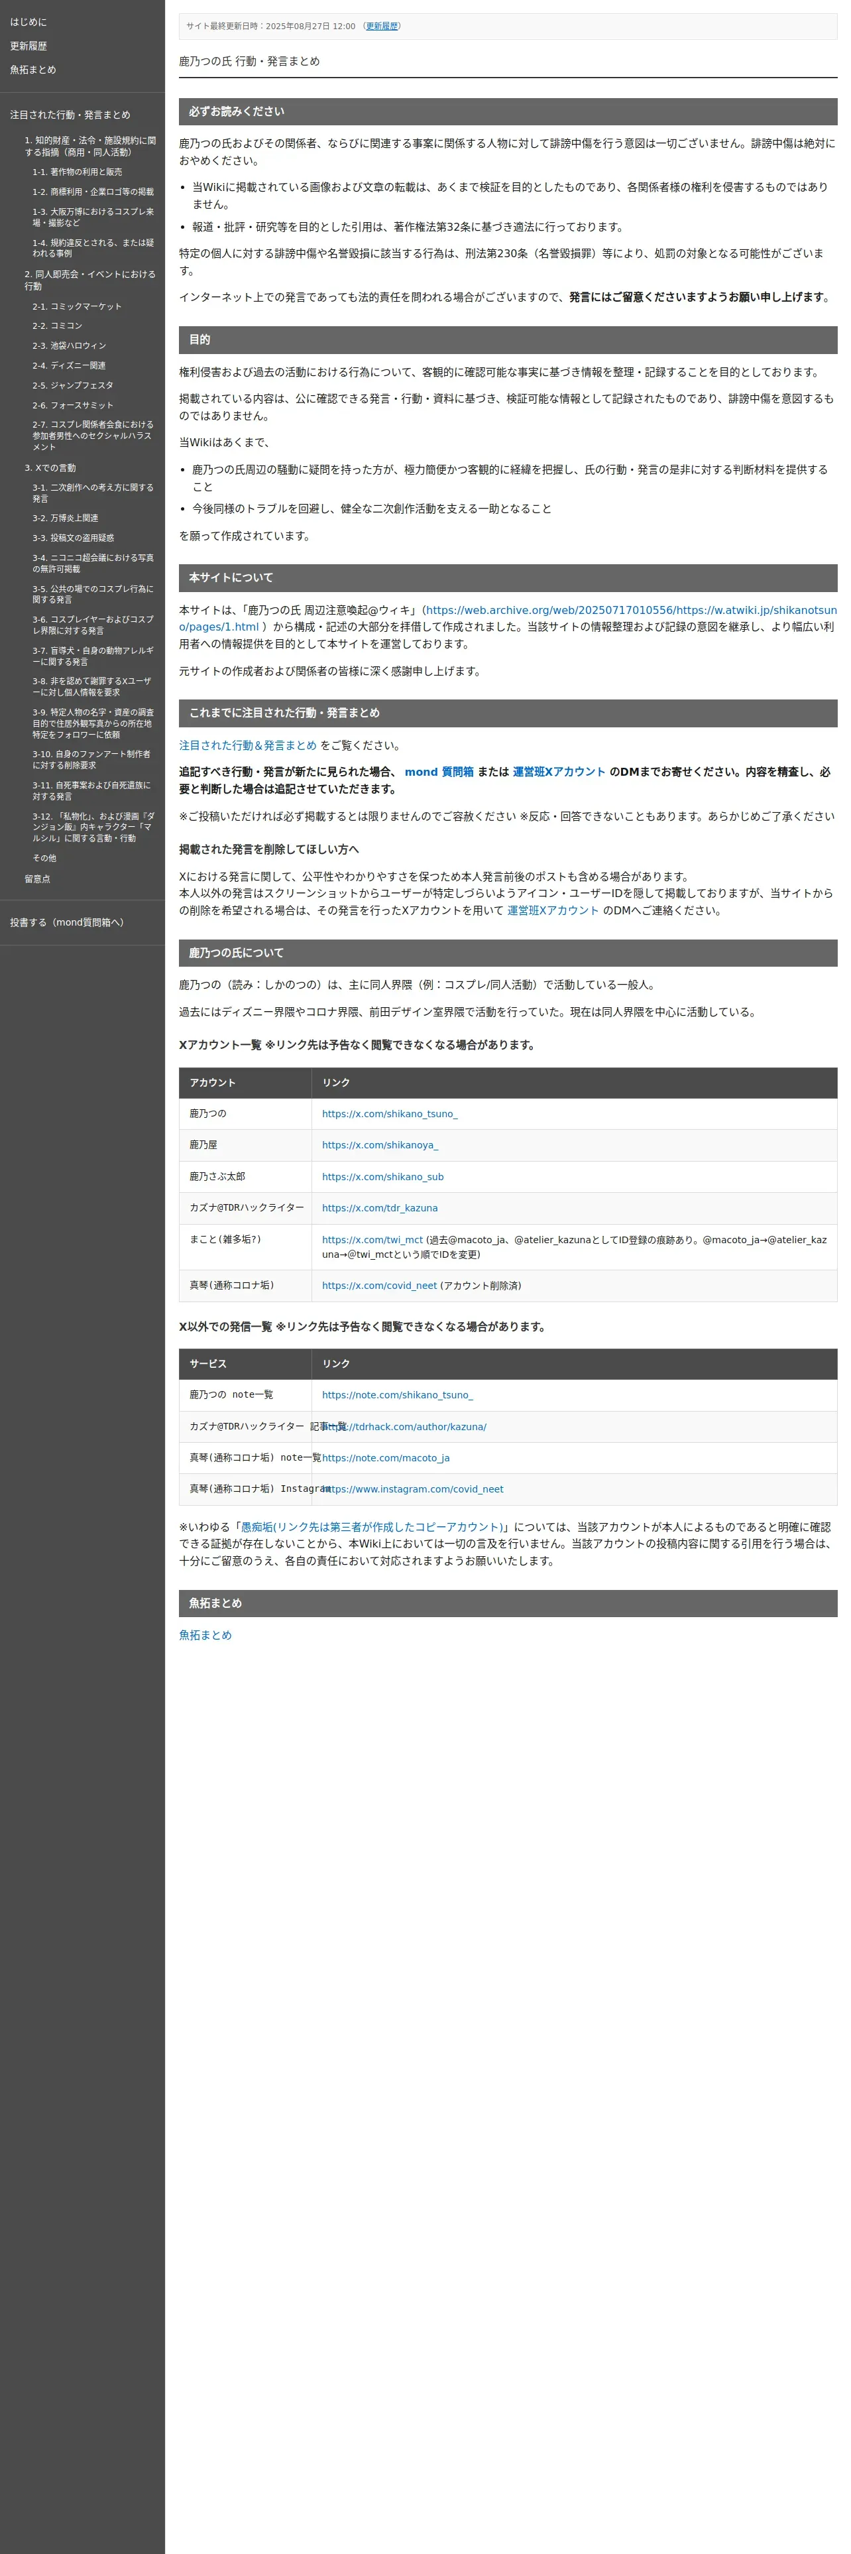Open 3-11. 自死事案および自死遺族に対する発言
851x2554 pixels.
(93, 790)
